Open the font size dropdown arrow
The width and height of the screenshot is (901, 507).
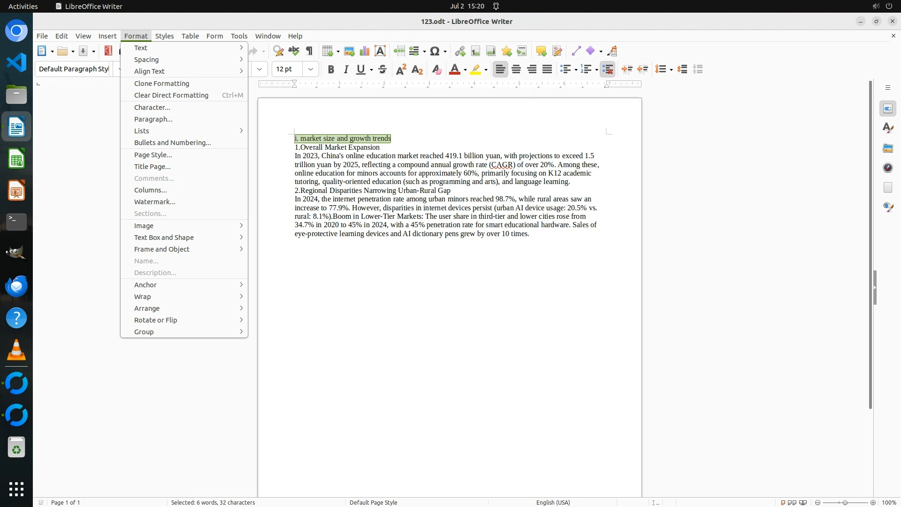click(x=311, y=69)
